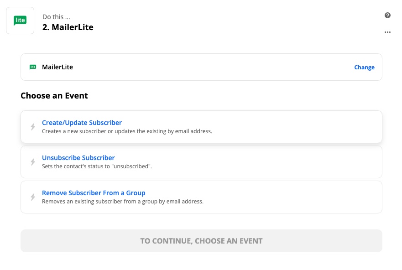The width and height of the screenshot is (402, 270).
Task: Click the large MailerLite logo icon
Action: point(20,21)
